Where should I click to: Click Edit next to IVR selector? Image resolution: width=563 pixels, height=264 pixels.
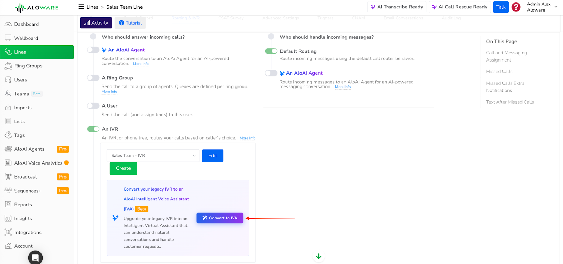(x=213, y=156)
